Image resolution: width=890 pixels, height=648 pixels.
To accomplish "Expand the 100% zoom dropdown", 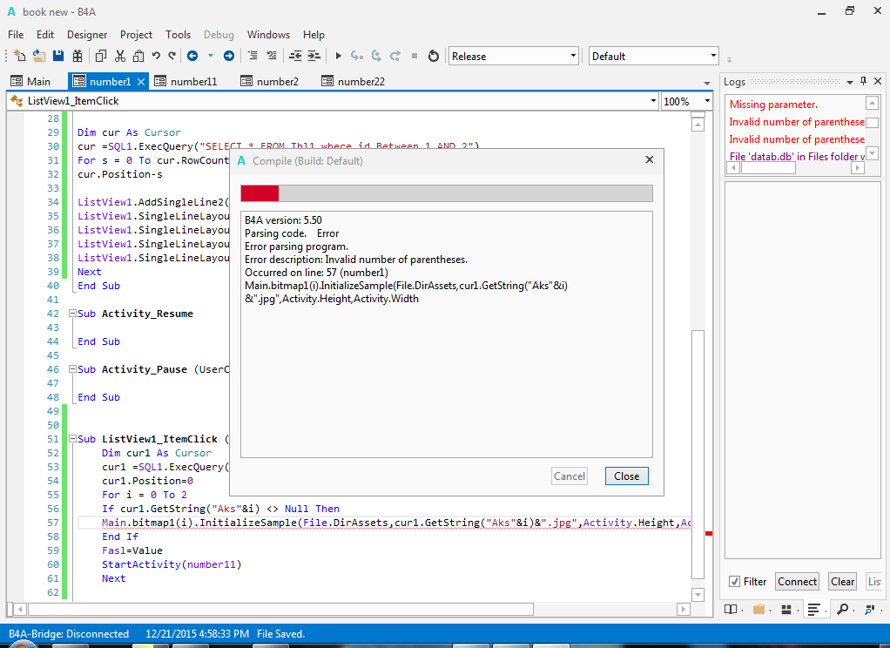I will click(x=707, y=101).
